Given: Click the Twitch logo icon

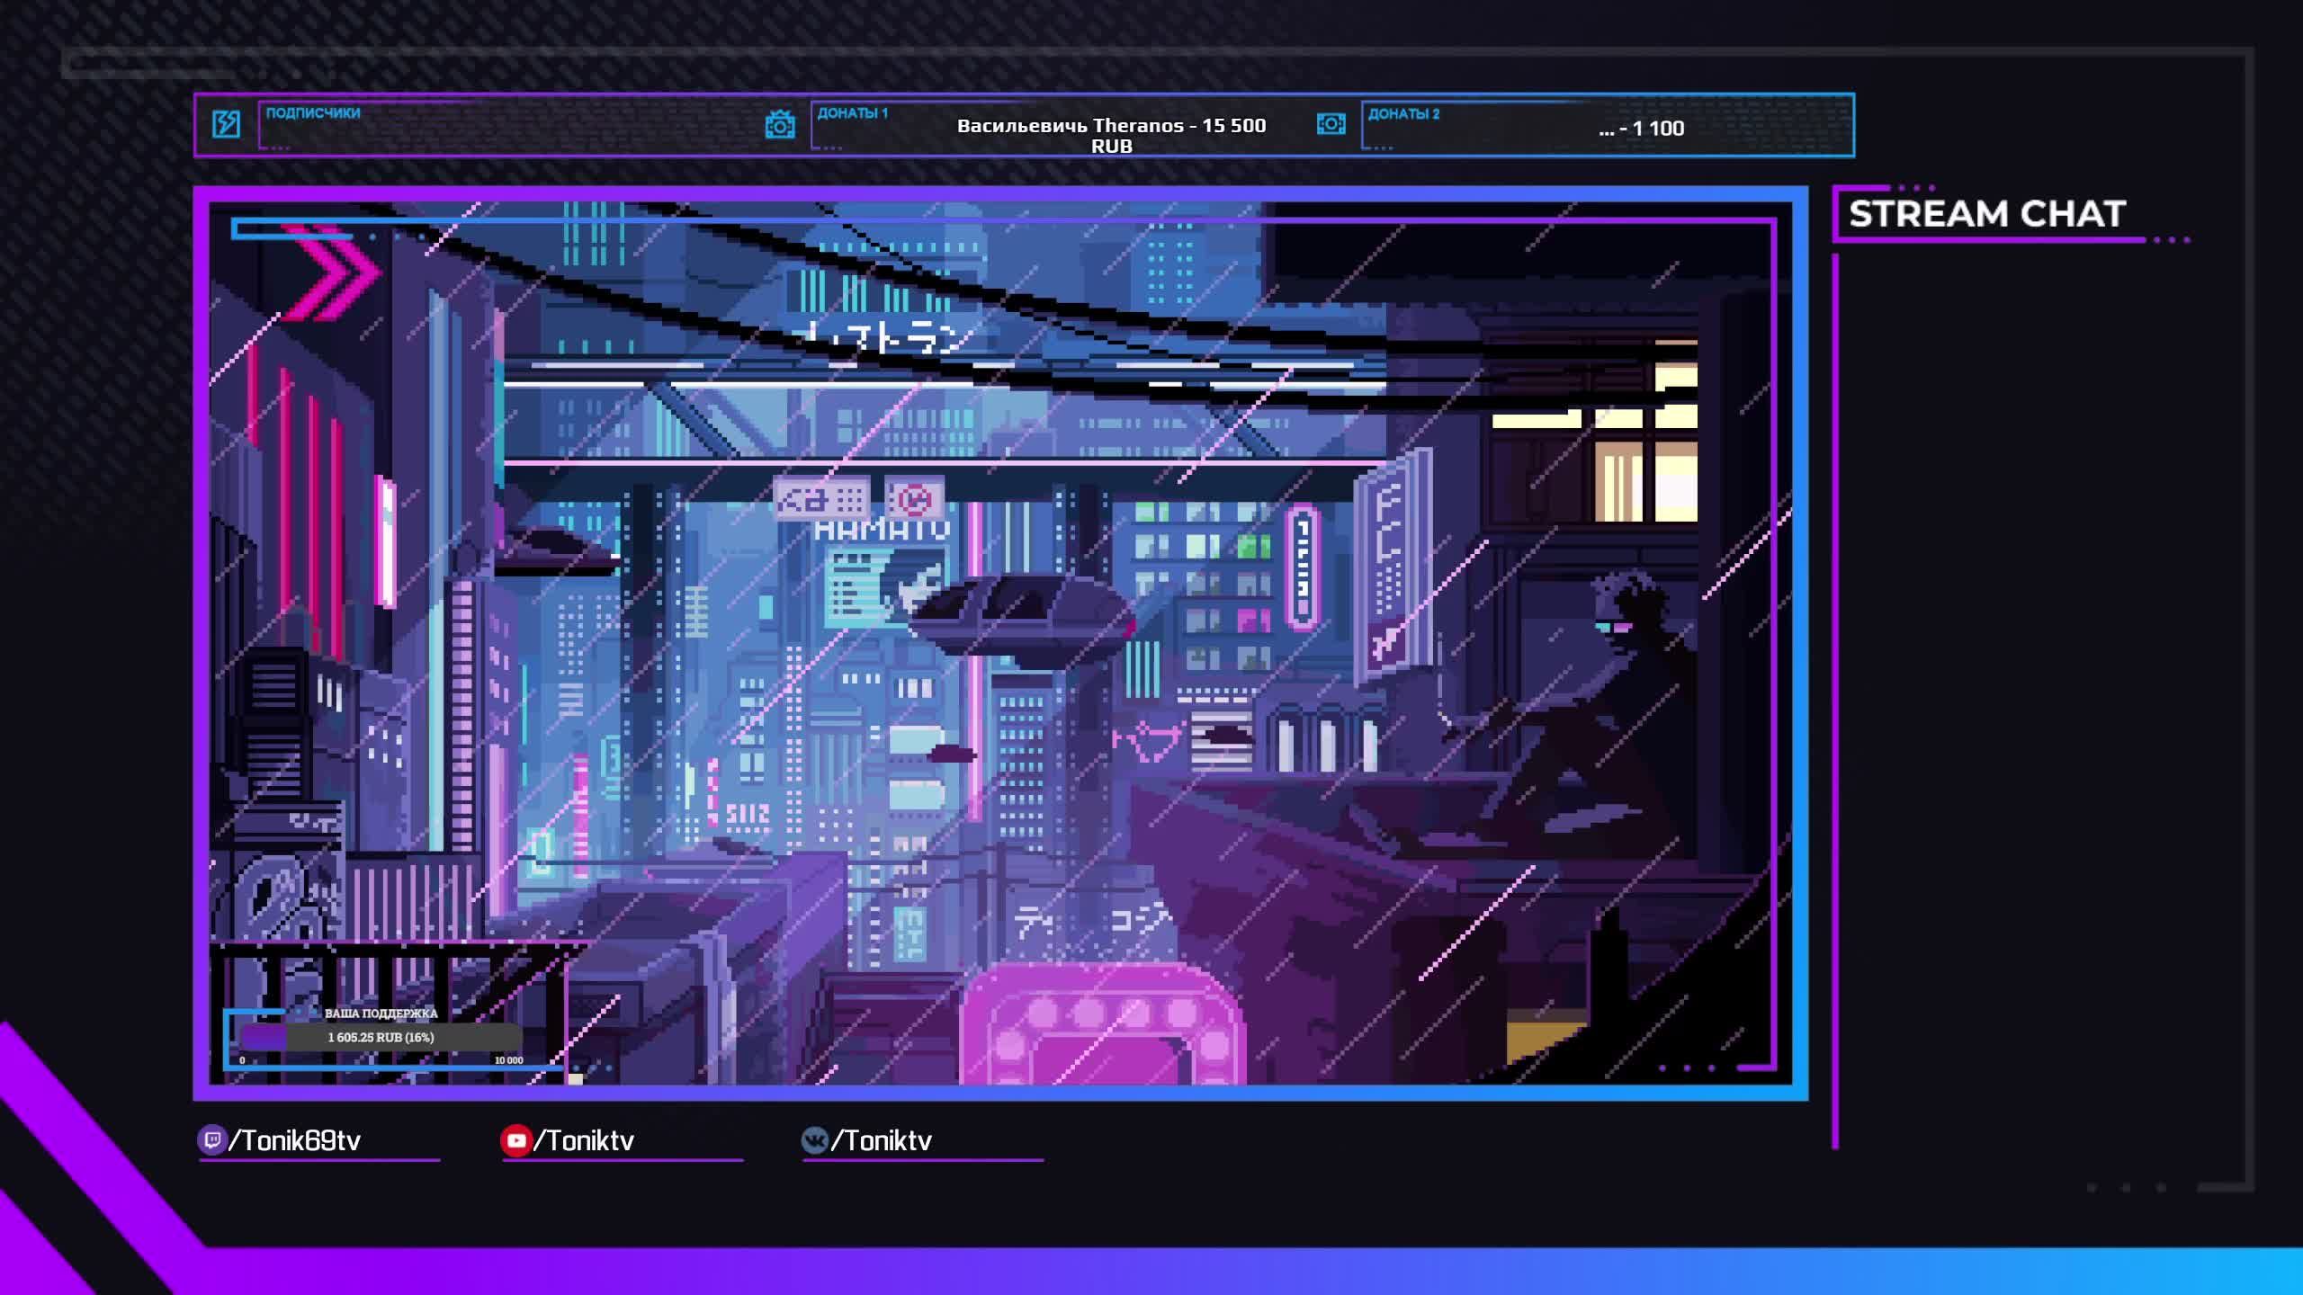Looking at the screenshot, I should (211, 1140).
